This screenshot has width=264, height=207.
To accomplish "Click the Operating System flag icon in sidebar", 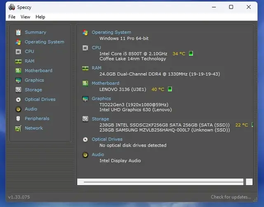I will 18,42.
